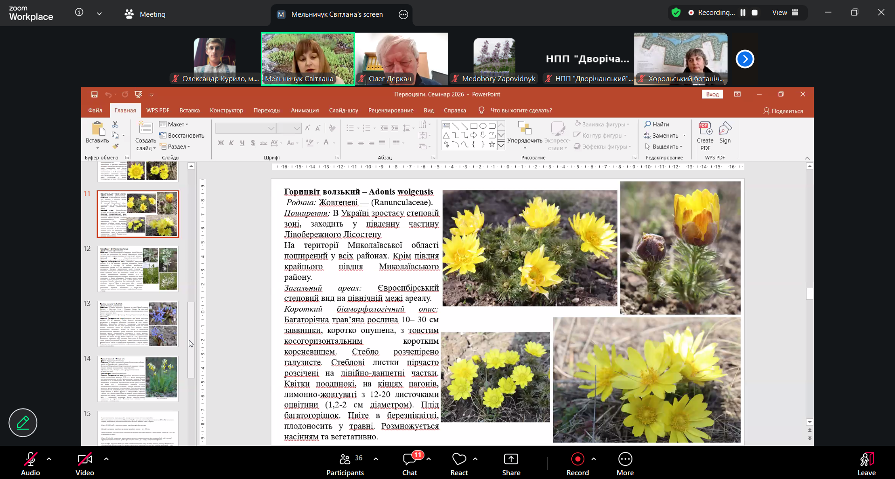Click the Sign icon in WPS PDF group

tap(725, 129)
